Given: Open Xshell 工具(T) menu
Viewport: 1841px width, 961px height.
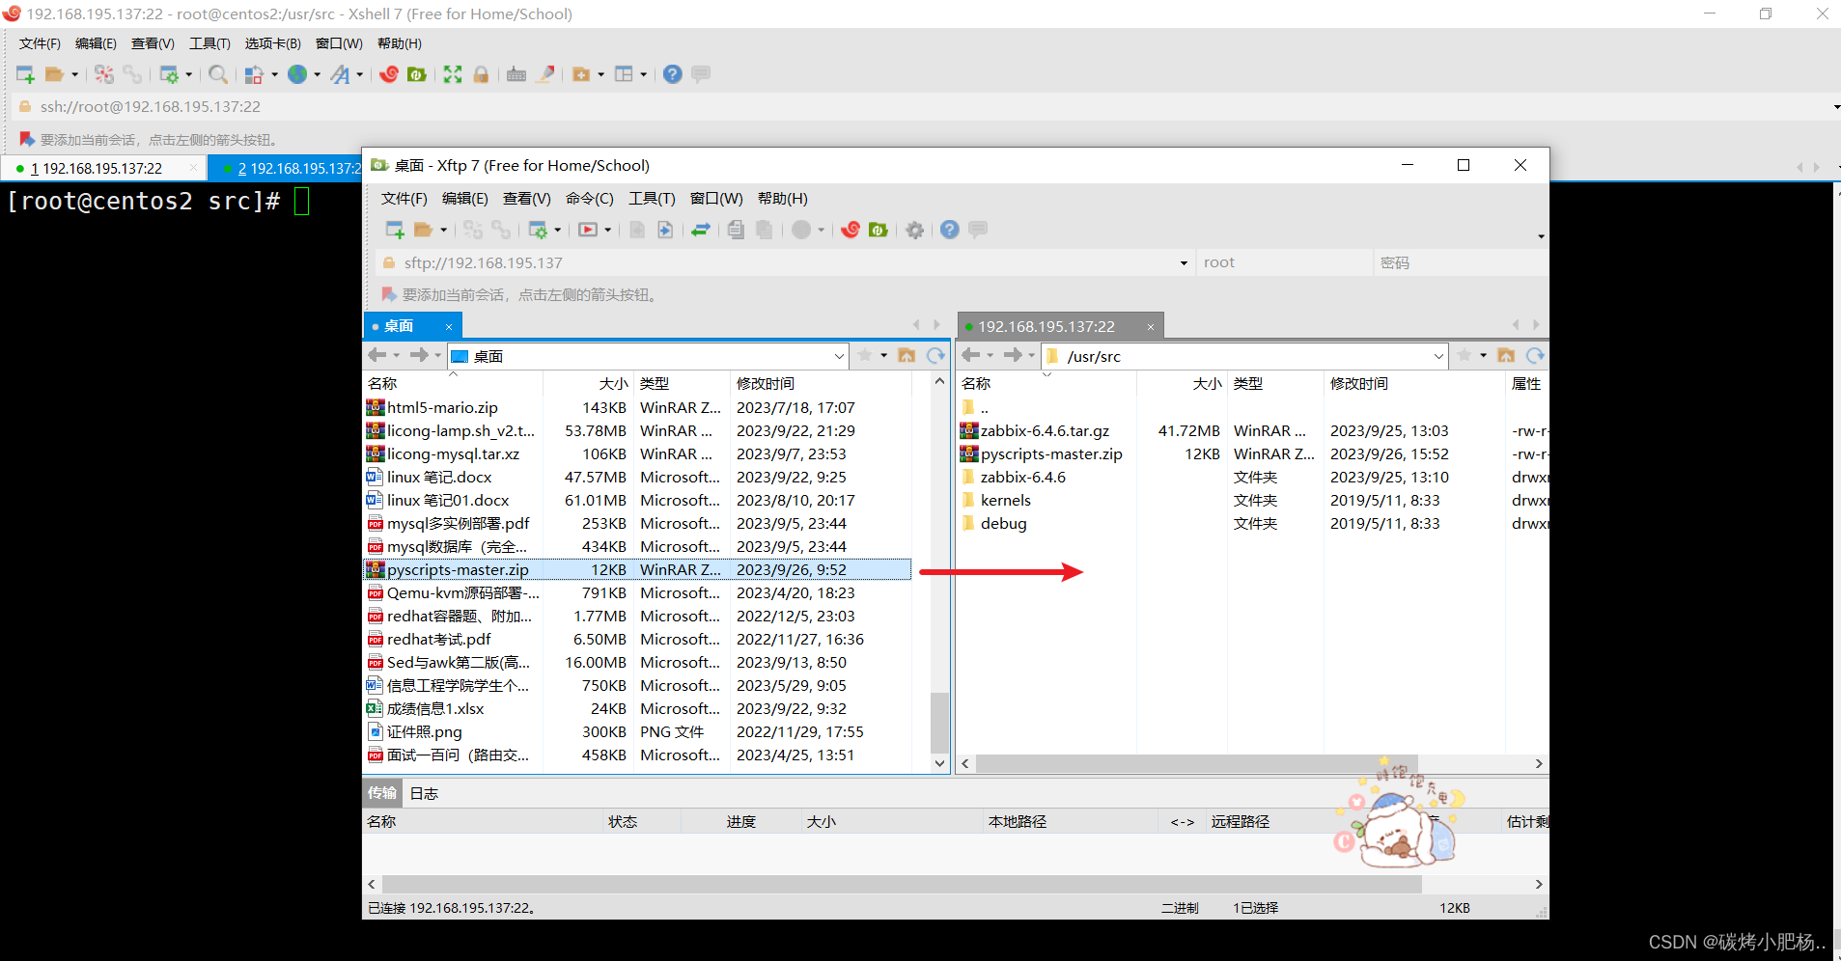Looking at the screenshot, I should tap(209, 43).
